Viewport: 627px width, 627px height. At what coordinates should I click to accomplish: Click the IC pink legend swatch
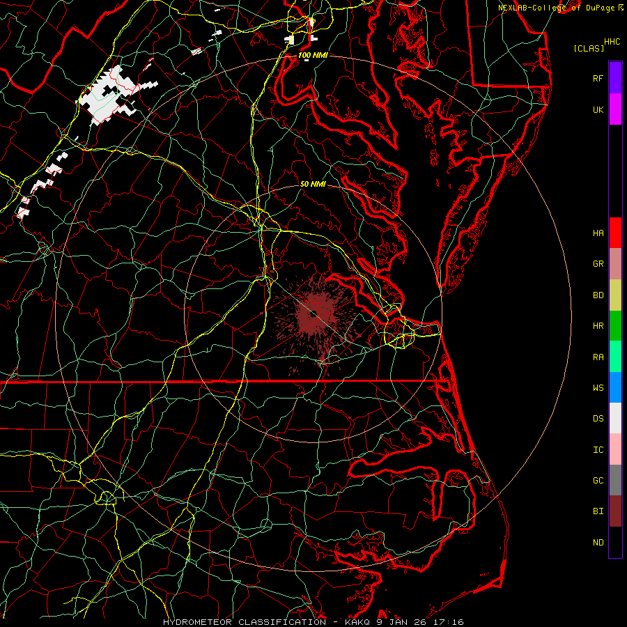click(x=615, y=449)
